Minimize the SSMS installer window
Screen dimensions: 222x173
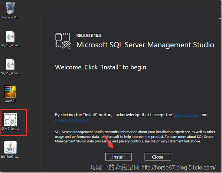220,18
